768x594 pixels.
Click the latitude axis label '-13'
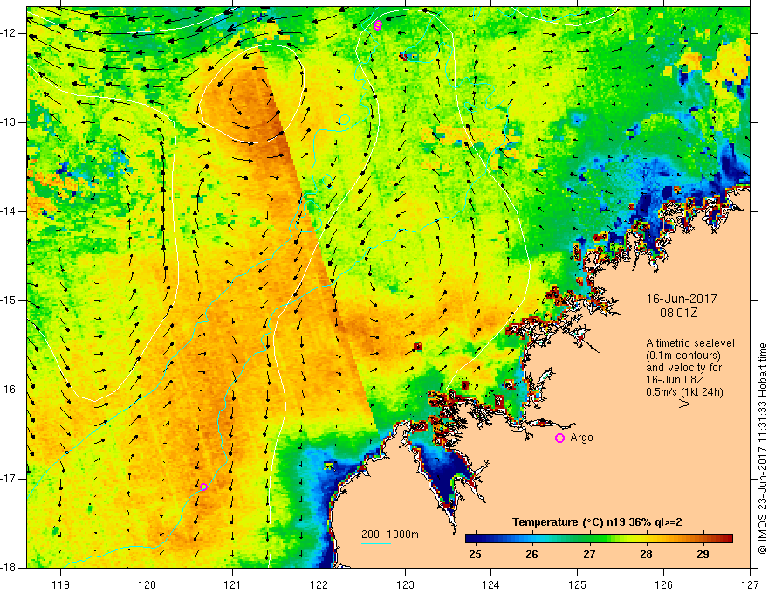coord(9,122)
